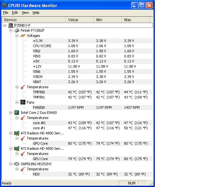Open the View menu
The width and height of the screenshot is (206, 187).
(x=25, y=13)
